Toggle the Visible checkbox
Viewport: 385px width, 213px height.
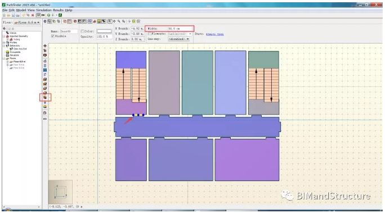[x=52, y=36]
